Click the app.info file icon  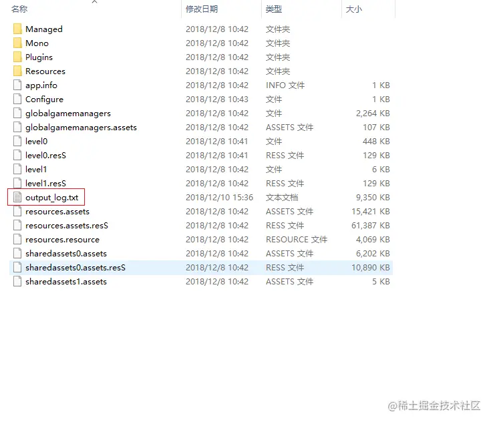tap(17, 85)
